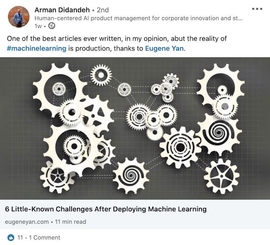Click the 11 min read label

pos(71,222)
